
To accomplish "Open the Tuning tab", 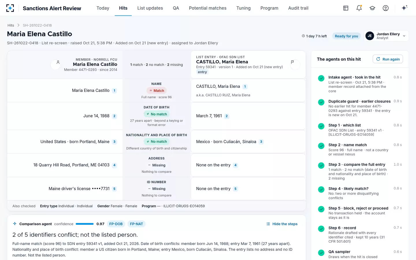I will pyautogui.click(x=244, y=8).
